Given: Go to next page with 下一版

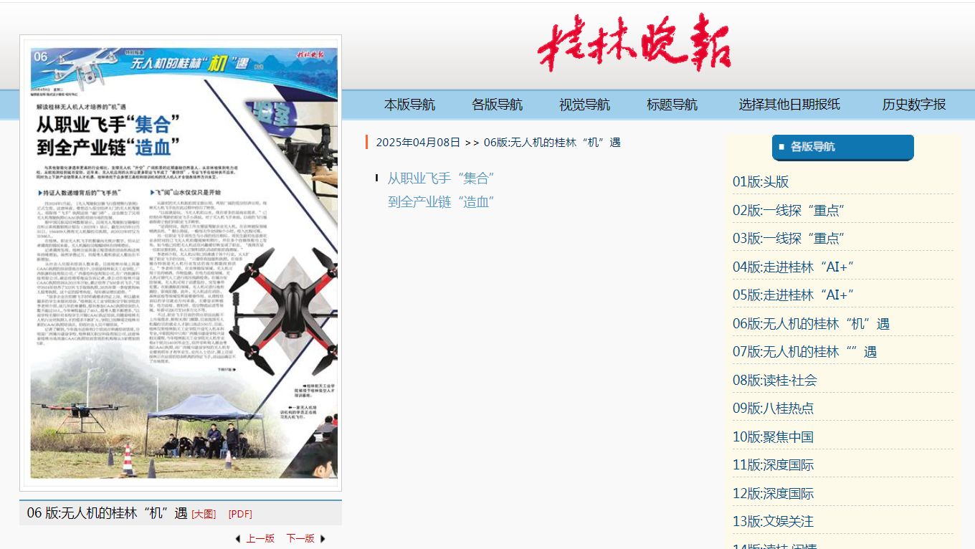Looking at the screenshot, I should (x=300, y=538).
